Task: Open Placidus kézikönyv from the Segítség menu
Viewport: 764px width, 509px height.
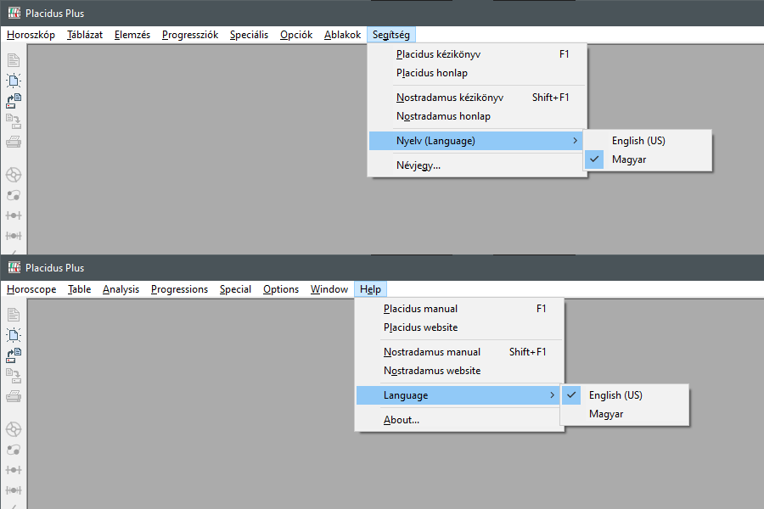Action: coord(477,54)
